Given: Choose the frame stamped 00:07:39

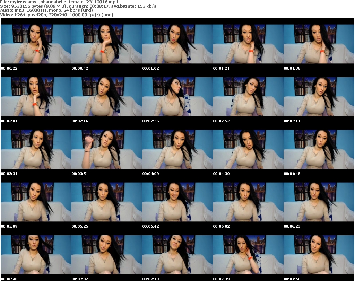Looking at the screenshot, I should pyautogui.click(x=248, y=255).
